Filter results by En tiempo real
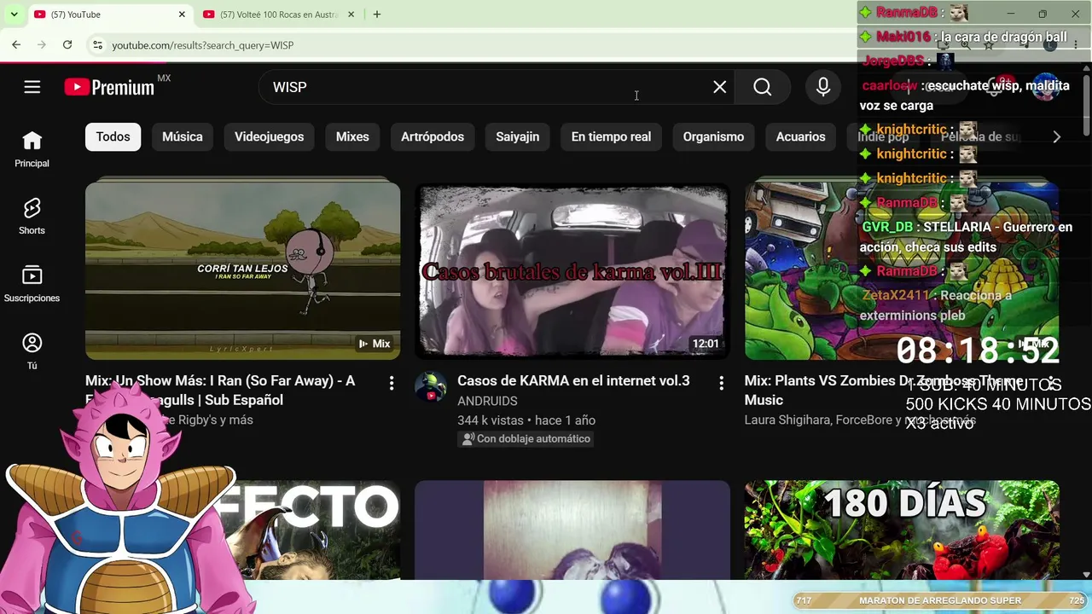 611,136
